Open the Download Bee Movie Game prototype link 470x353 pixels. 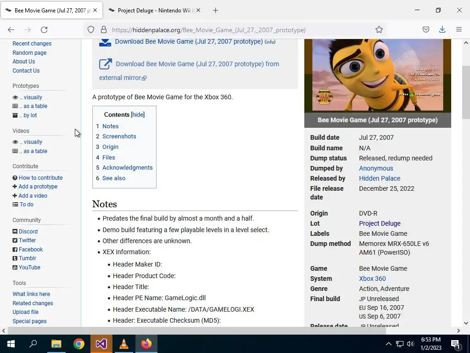189,42
